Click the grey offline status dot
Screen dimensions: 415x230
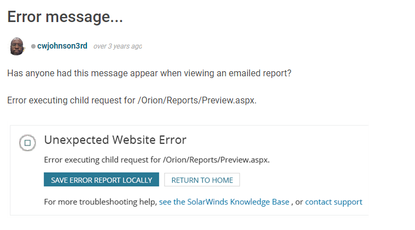[33, 46]
